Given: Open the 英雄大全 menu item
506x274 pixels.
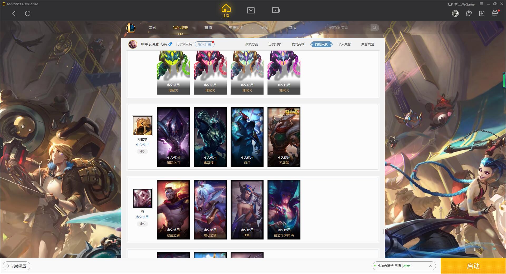Looking at the screenshot, I should click(x=236, y=28).
